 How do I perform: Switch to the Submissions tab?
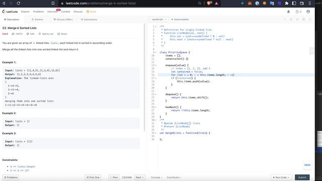click(89, 20)
